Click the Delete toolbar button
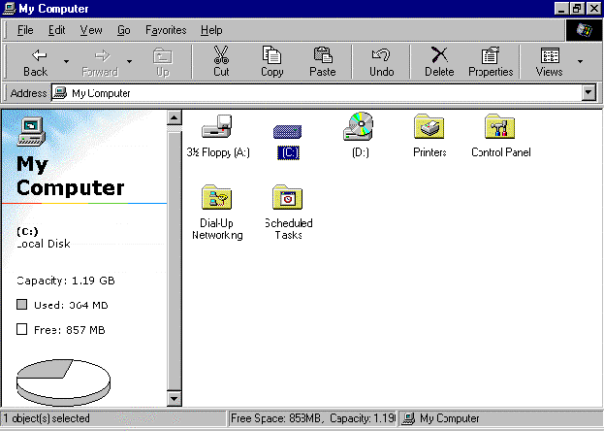 tap(439, 61)
